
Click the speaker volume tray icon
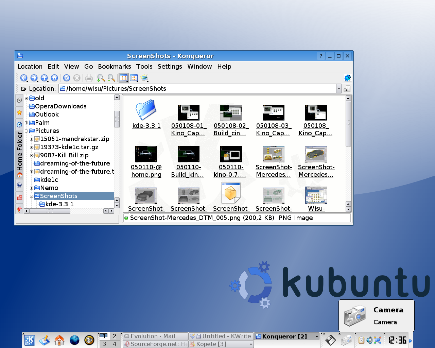coord(369,340)
